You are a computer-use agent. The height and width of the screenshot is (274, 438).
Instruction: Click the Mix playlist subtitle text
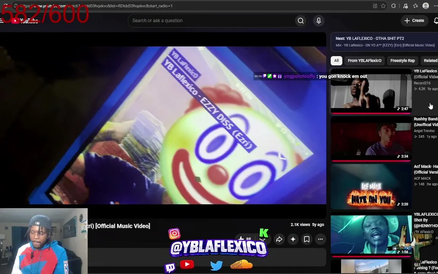[x=385, y=45]
